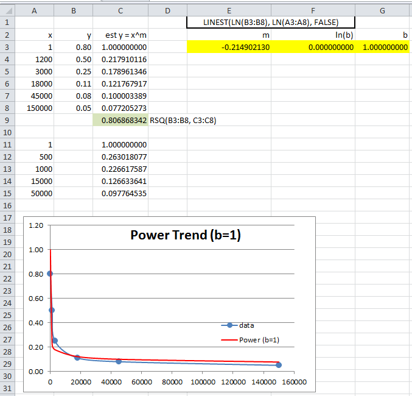412x396 pixels.
Task: Click the 80000 label on horizontal axis
Action: click(x=172, y=382)
